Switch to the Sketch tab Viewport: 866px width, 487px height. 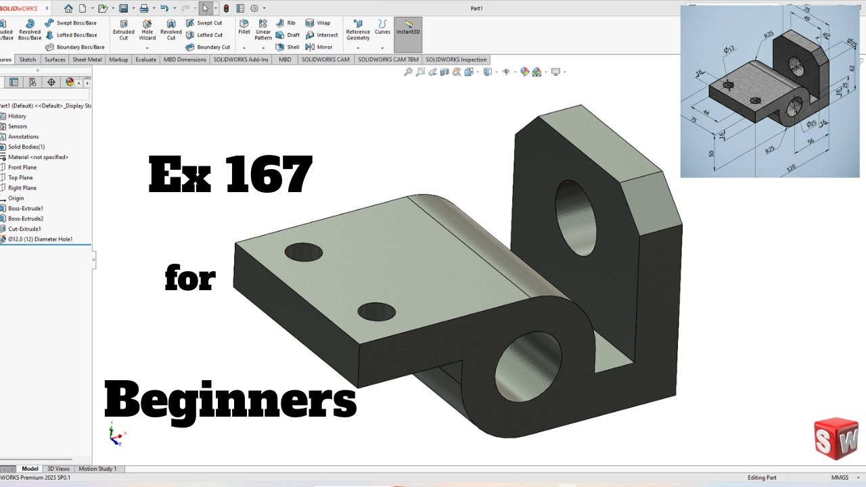tap(28, 60)
